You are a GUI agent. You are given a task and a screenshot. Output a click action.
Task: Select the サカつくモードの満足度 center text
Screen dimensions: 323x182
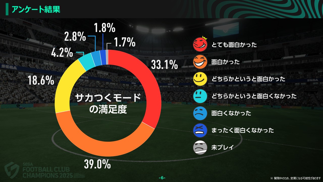click(109, 104)
